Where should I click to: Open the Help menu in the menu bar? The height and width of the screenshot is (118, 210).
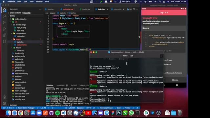(47, 2)
